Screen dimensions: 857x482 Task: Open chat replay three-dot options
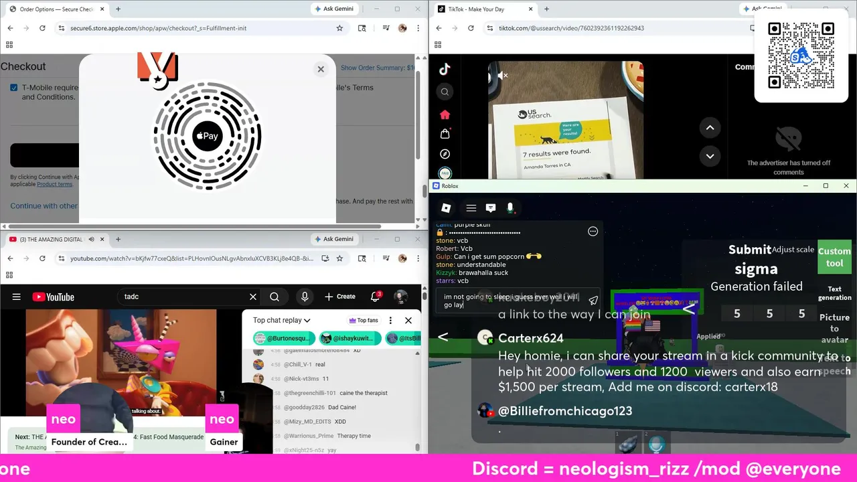(x=390, y=320)
